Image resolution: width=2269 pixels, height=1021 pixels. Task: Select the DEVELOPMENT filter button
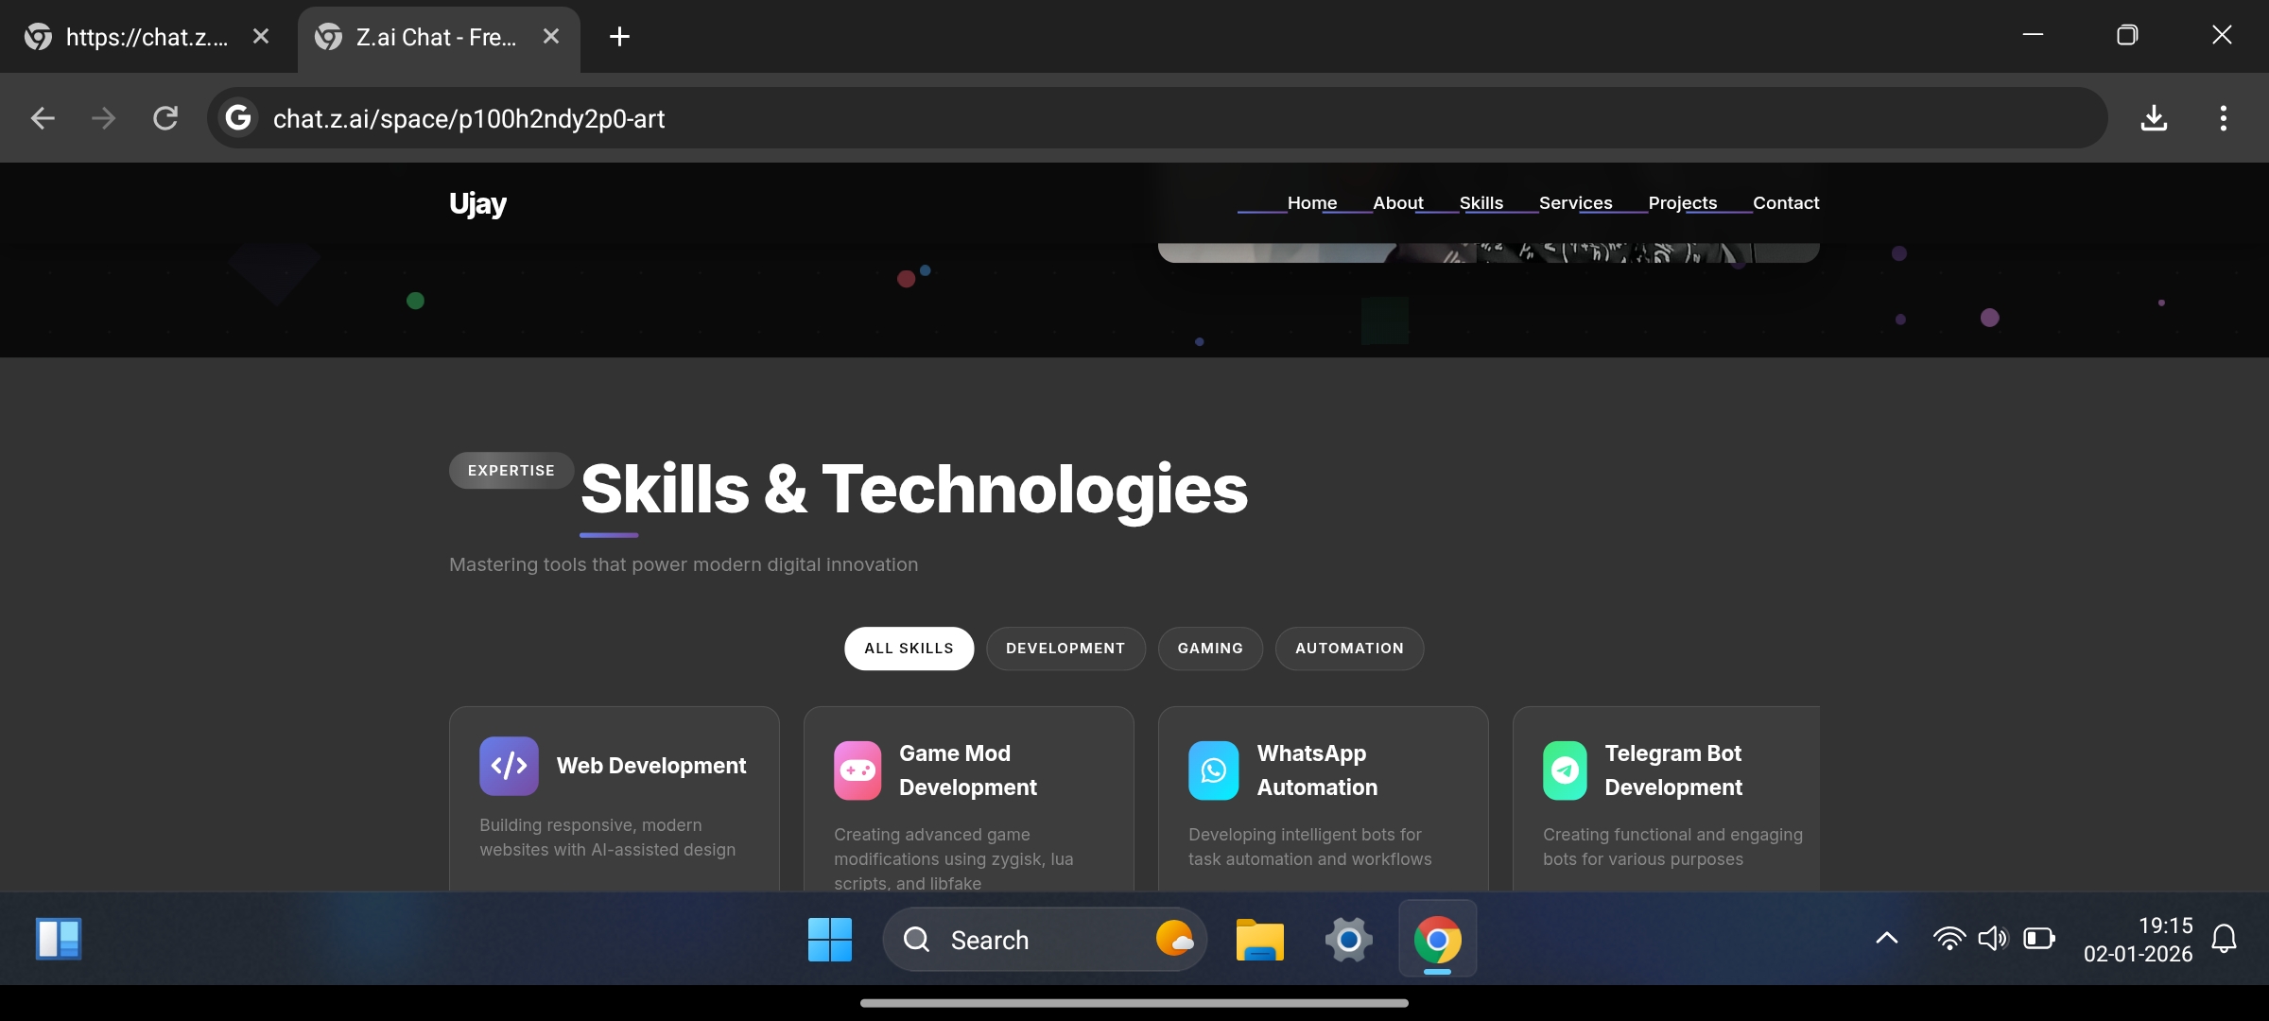(x=1065, y=649)
